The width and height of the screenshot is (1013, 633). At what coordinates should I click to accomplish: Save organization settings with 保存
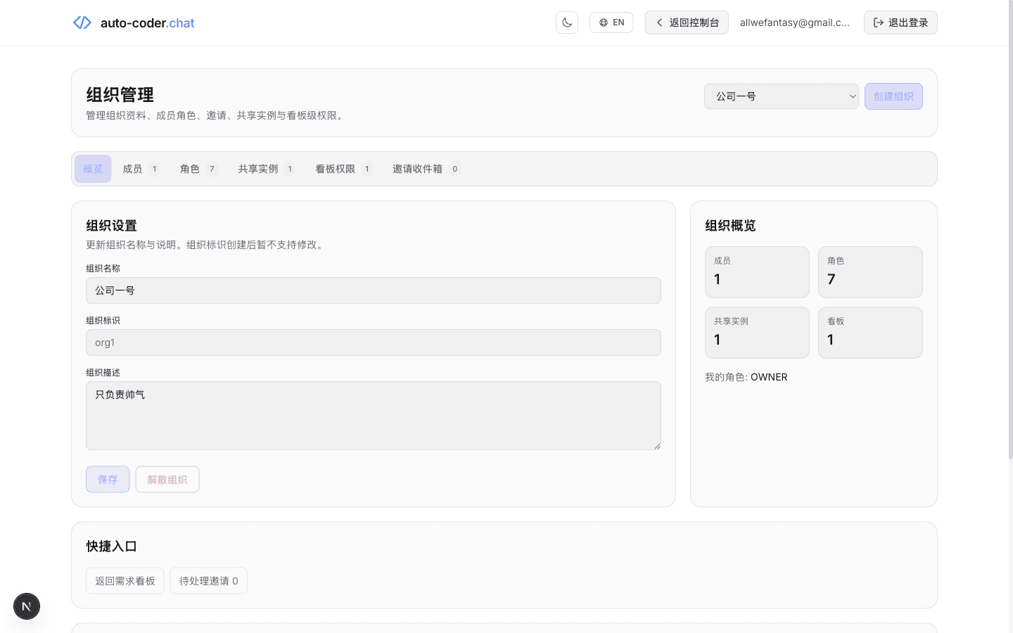(x=108, y=479)
